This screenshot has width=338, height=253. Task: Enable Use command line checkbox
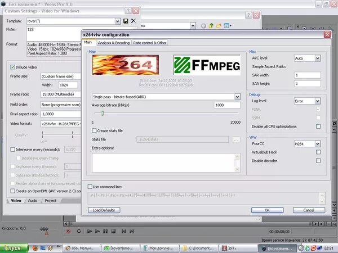pyautogui.click(x=90, y=187)
